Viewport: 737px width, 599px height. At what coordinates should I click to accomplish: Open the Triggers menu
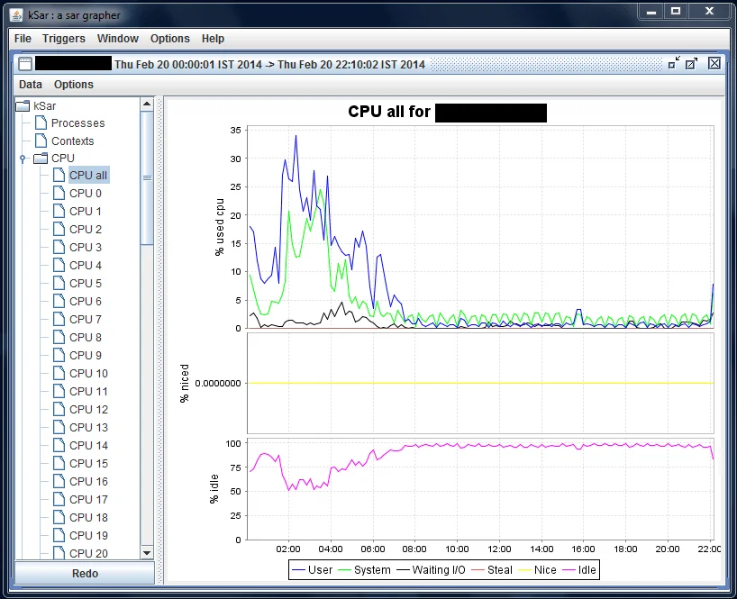pyautogui.click(x=63, y=39)
